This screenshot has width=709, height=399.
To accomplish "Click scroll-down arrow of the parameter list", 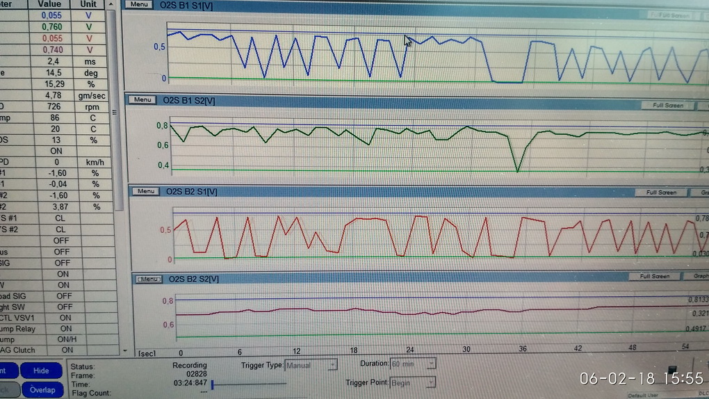I will click(x=124, y=350).
